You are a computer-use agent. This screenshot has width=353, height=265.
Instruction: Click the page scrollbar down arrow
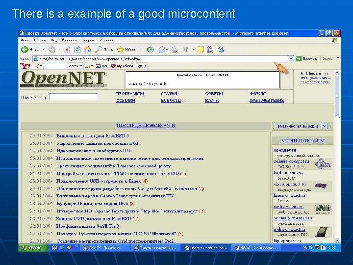point(337,240)
